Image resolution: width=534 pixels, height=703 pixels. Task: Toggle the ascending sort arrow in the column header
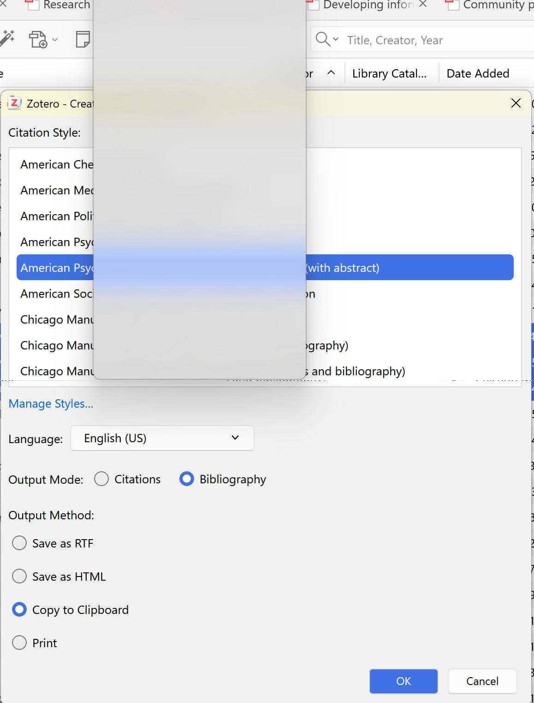click(x=331, y=73)
